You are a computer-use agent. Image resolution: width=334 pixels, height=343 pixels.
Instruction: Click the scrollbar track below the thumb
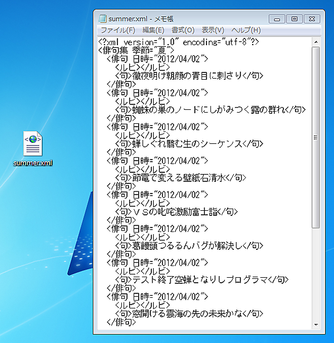click(316, 273)
